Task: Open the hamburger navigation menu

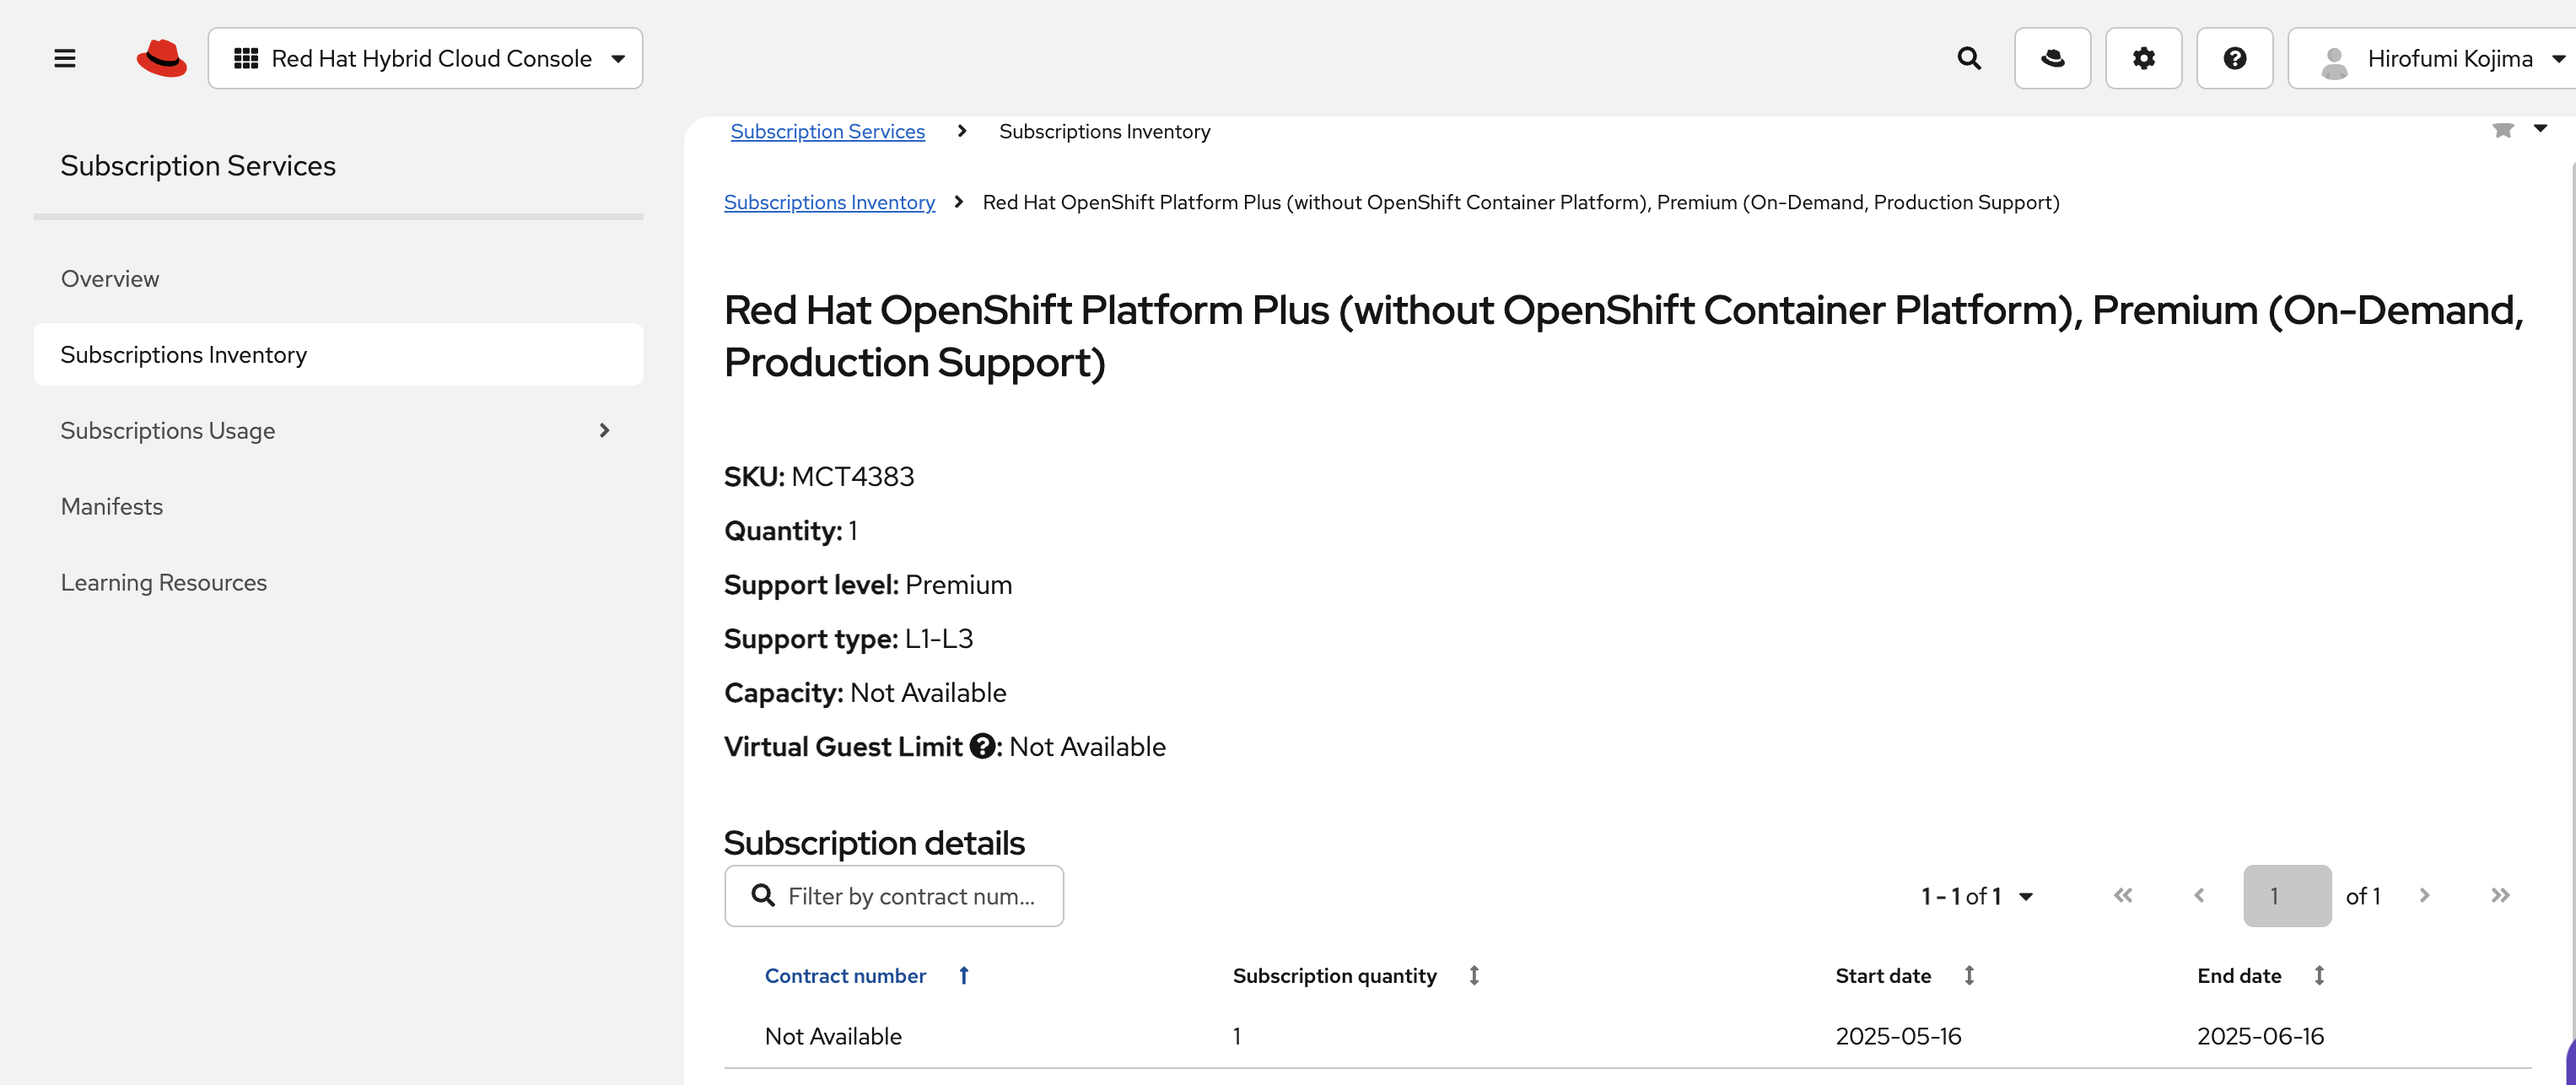Action: [x=65, y=58]
